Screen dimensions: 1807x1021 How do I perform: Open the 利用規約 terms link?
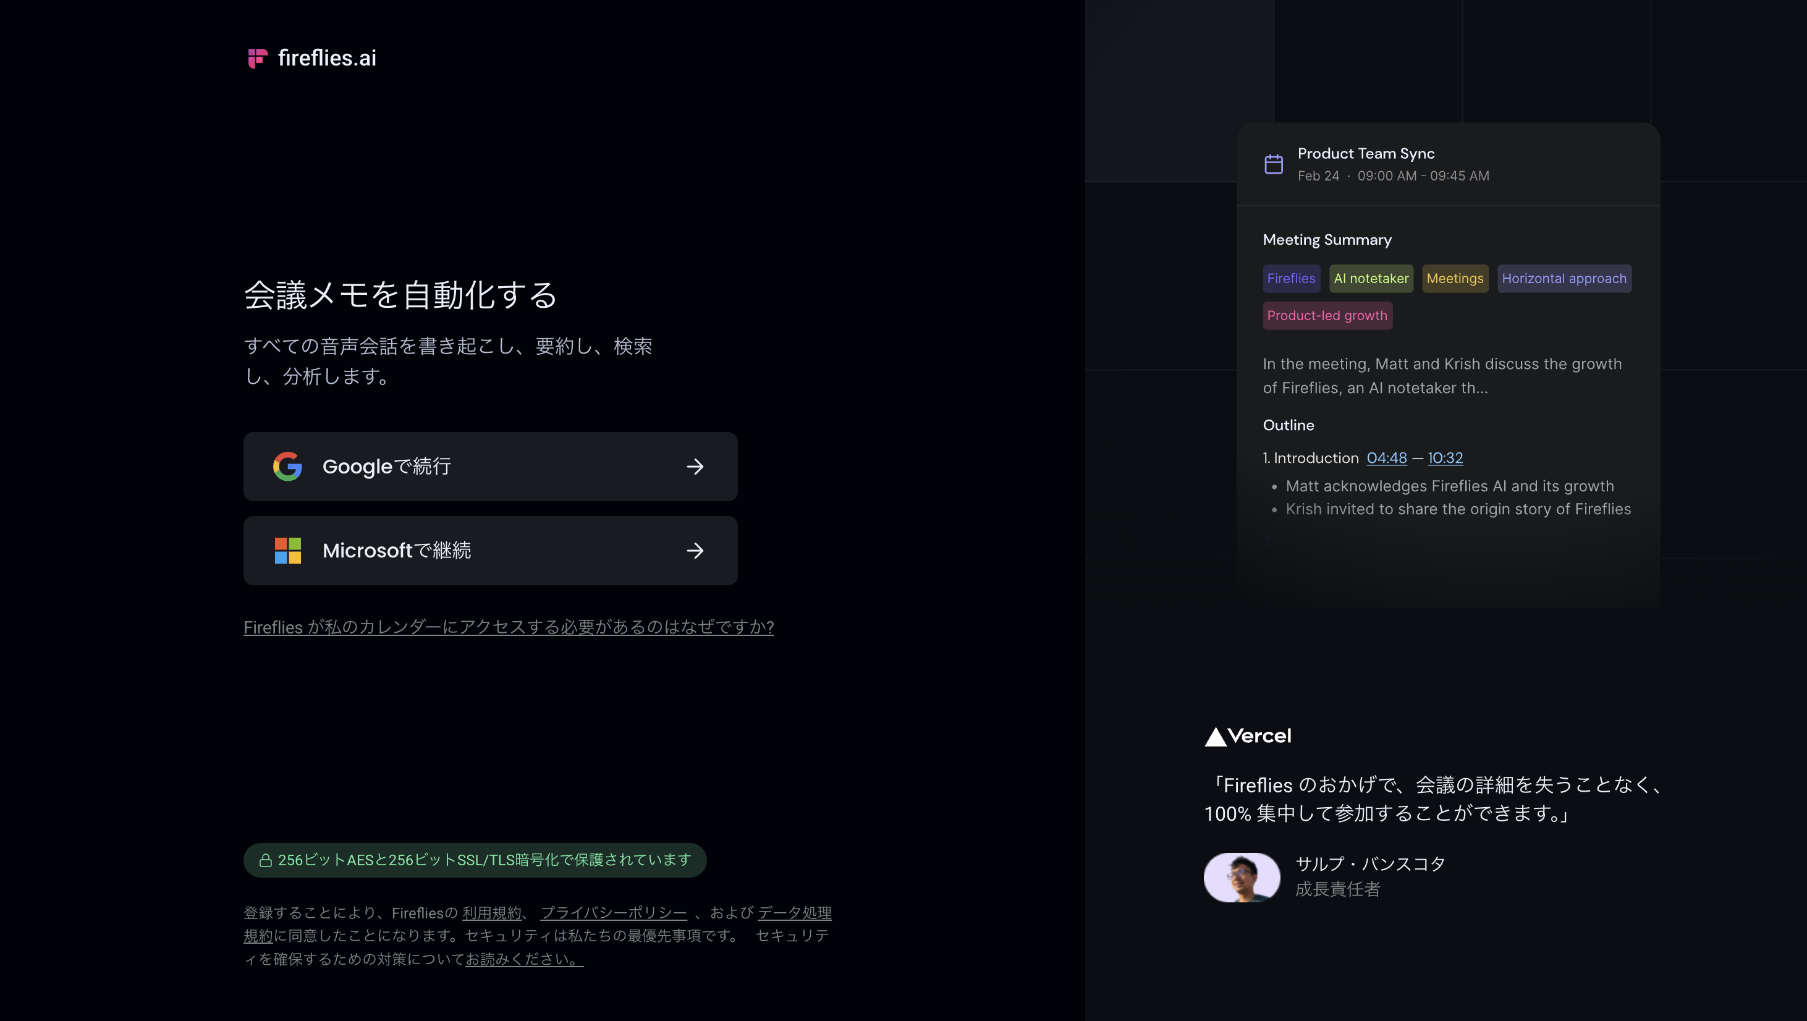[x=492, y=912]
